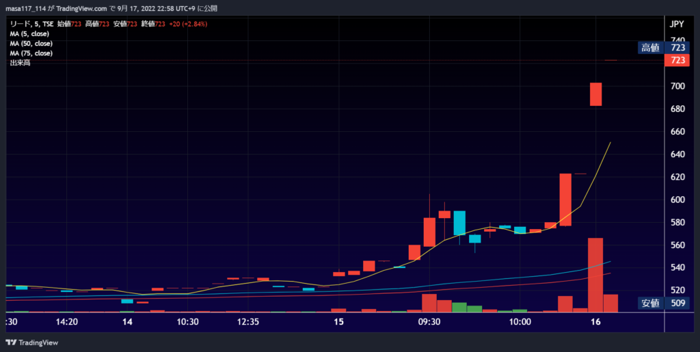Click the 高値 723 high price label
The width and height of the screenshot is (700, 352).
(x=664, y=48)
